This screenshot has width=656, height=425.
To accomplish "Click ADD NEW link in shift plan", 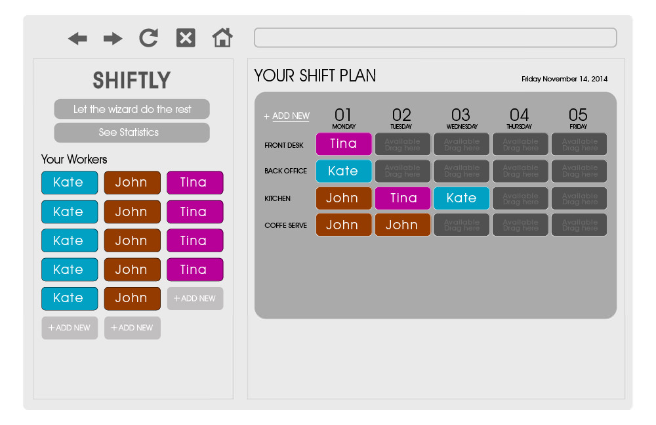I will [x=287, y=116].
